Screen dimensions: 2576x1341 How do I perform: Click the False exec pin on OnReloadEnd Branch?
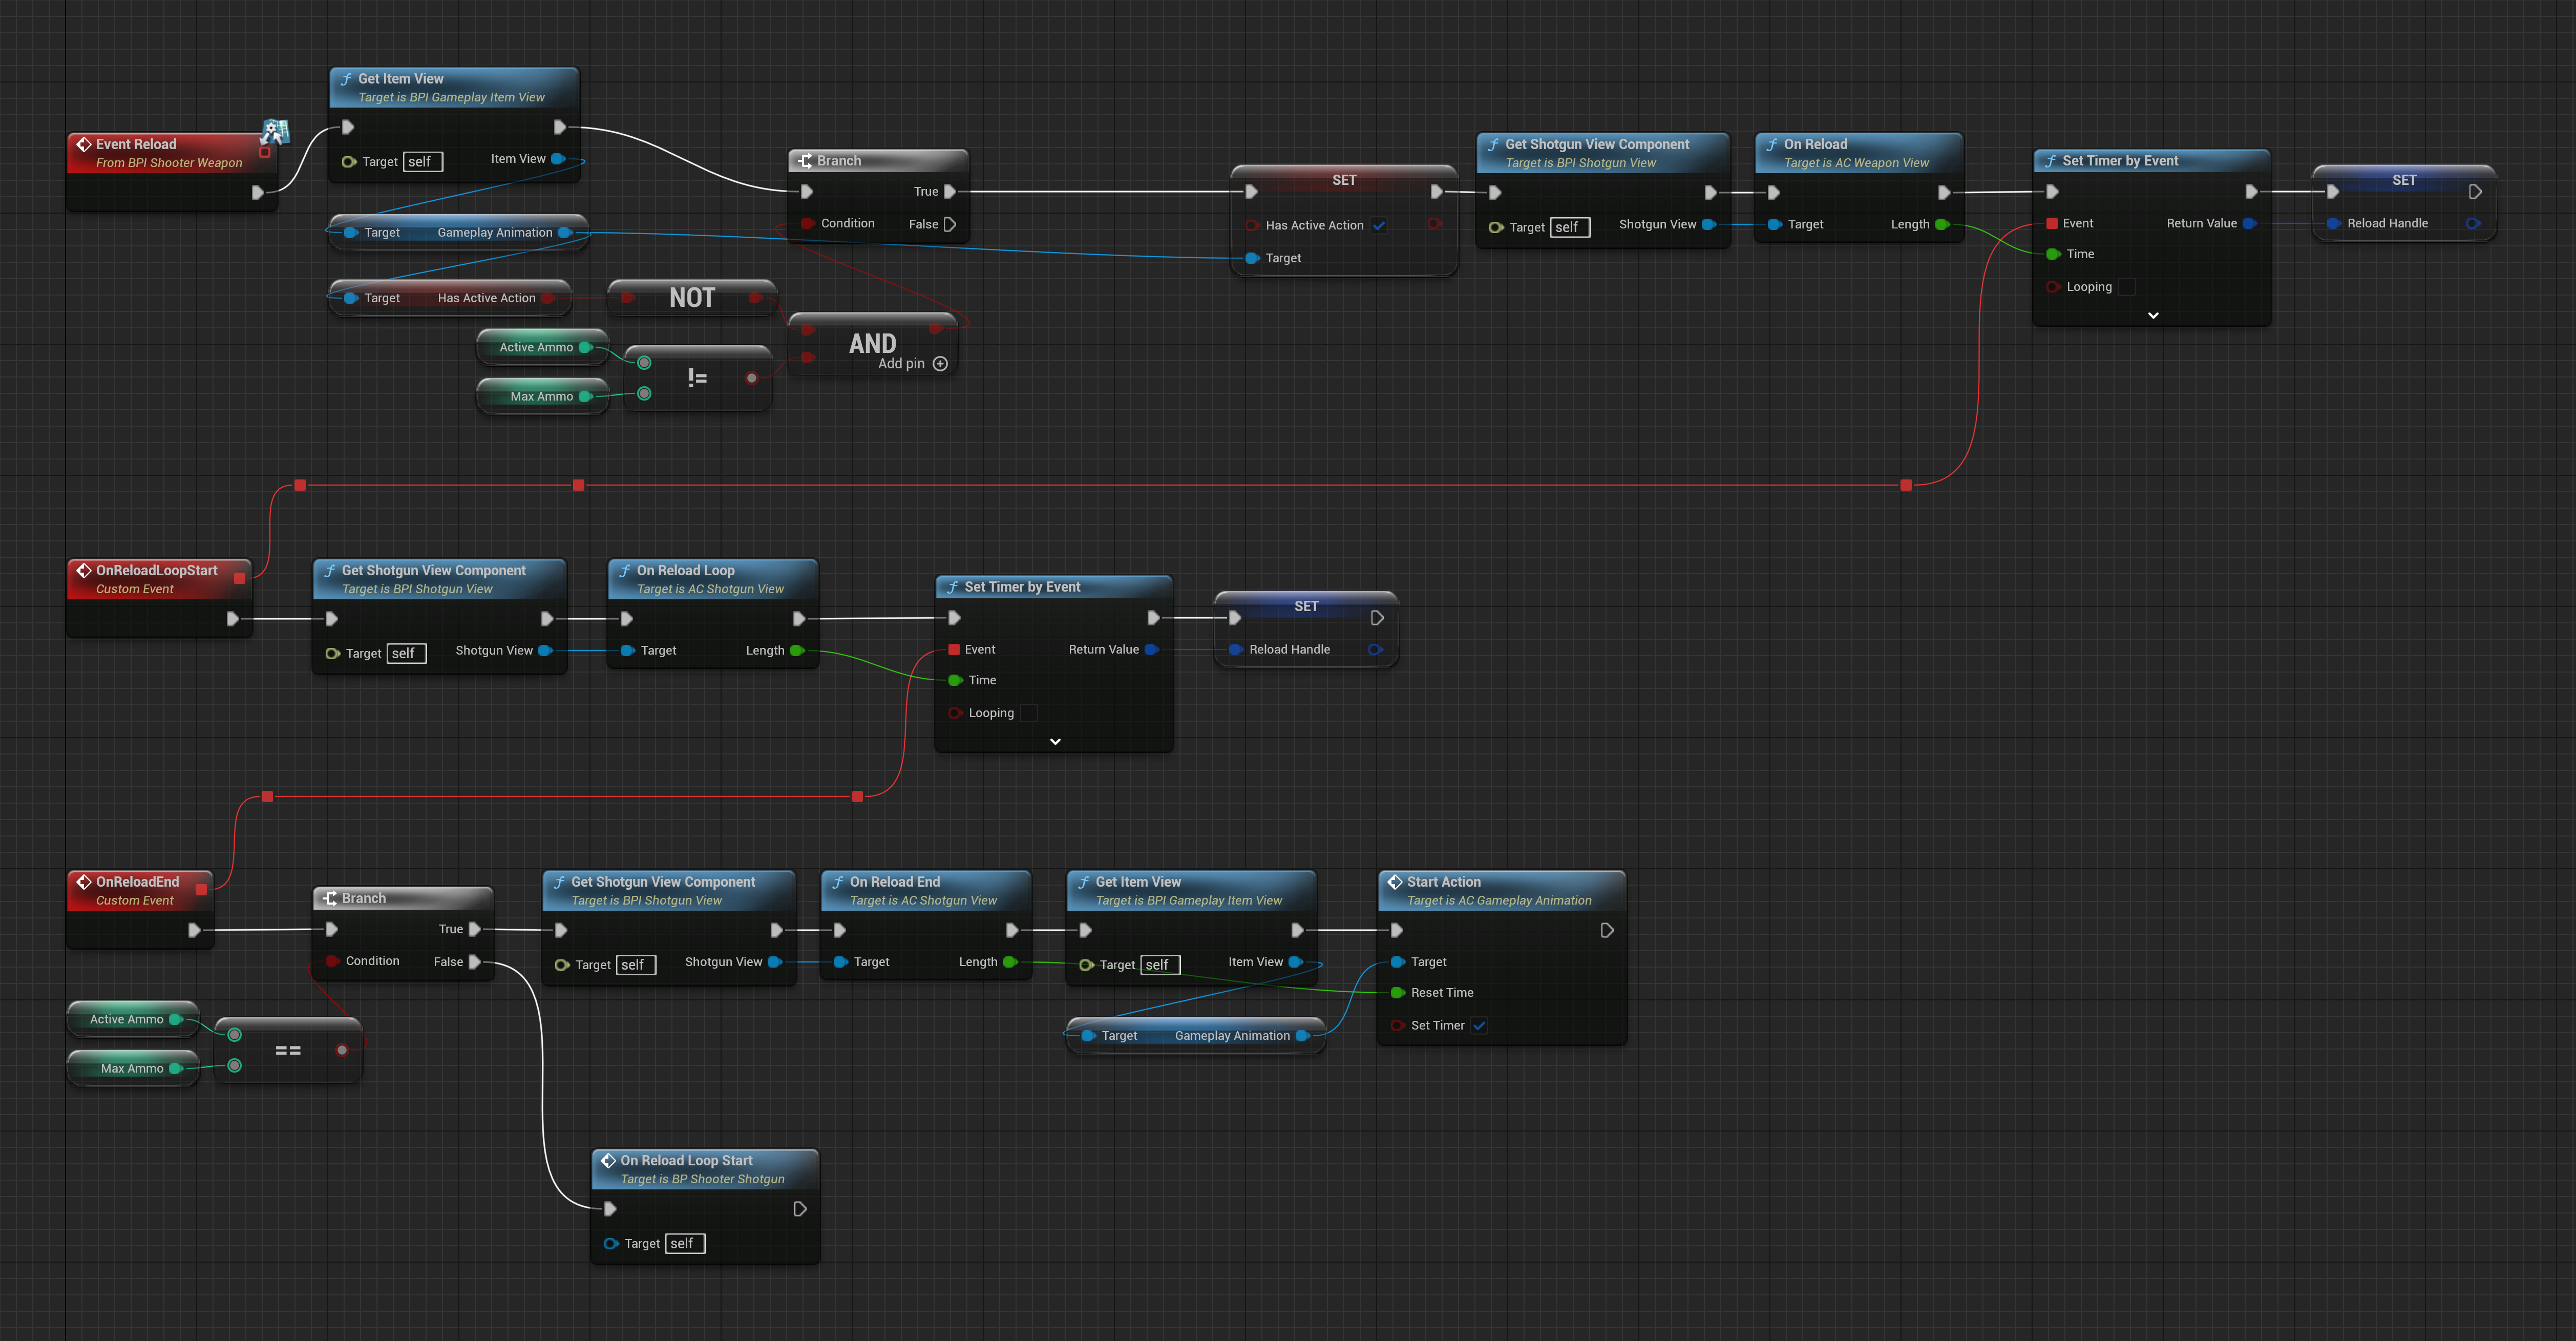point(475,961)
